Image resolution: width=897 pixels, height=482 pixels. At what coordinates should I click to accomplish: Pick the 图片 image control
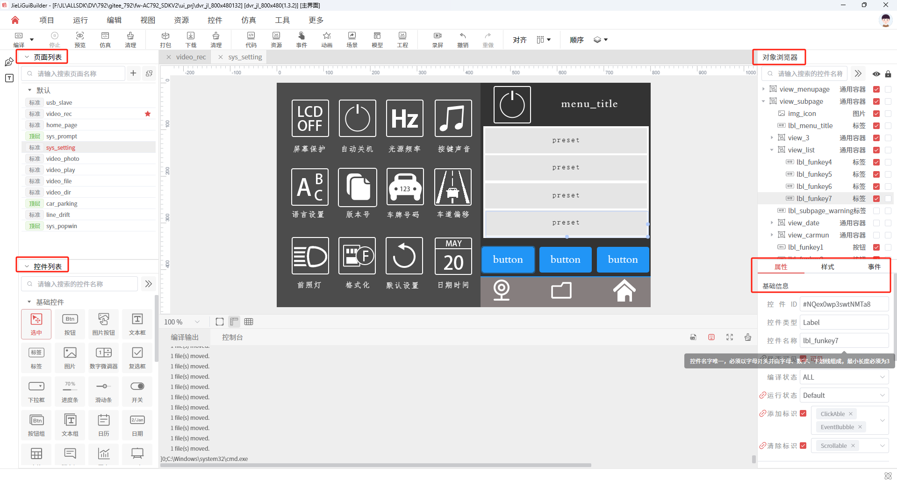coord(70,358)
